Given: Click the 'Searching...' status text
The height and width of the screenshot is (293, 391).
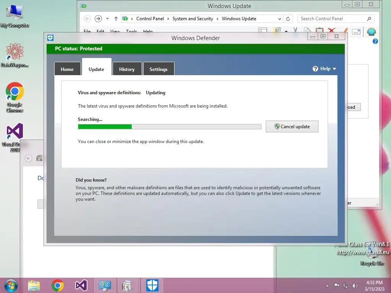Looking at the screenshot, I should pos(90,119).
